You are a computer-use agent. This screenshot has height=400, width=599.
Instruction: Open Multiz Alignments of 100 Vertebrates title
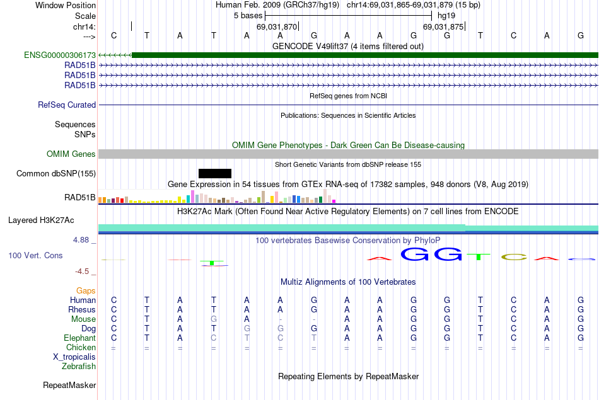(x=348, y=282)
